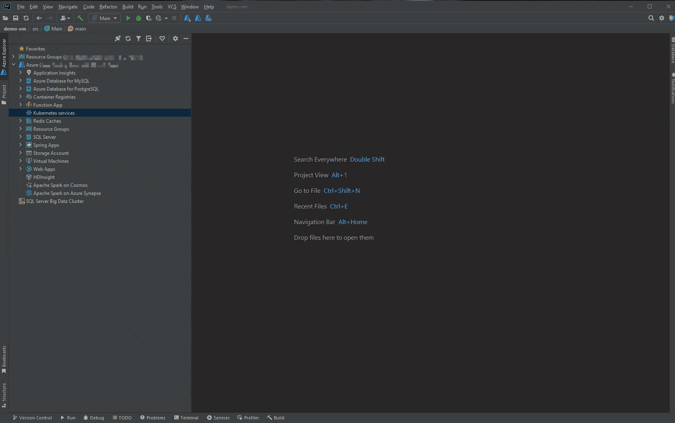Screen dimensions: 675x423
Task: Run Main with the green play icon
Action: coord(128,18)
